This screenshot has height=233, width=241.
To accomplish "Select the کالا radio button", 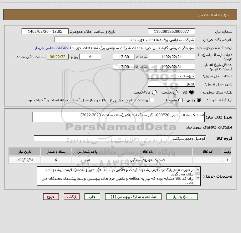I will coord(192,93).
